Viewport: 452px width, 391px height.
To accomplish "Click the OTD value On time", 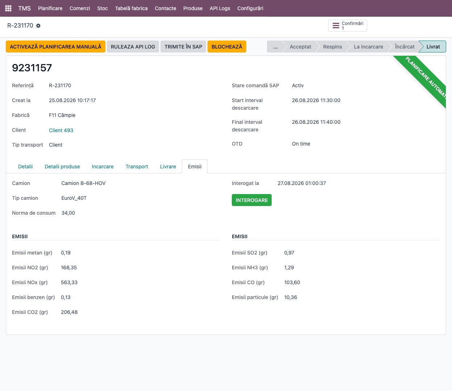I will 301,144.
